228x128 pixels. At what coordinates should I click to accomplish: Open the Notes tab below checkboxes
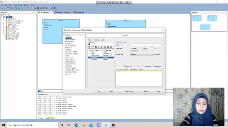140,69
